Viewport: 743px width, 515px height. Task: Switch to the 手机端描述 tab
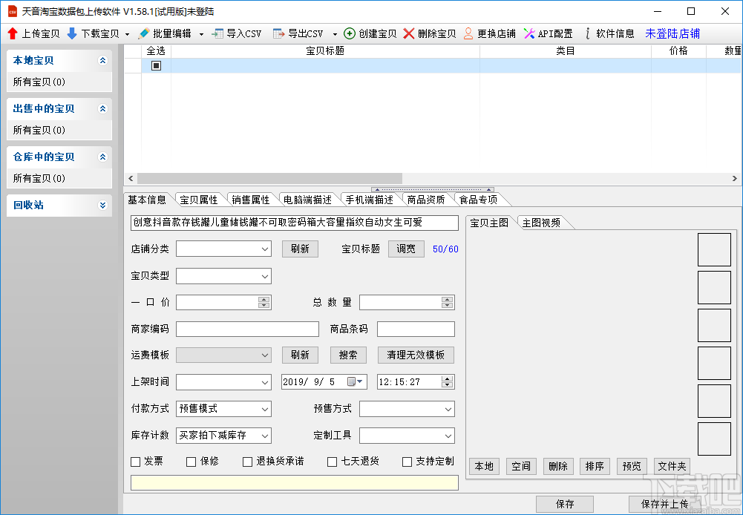370,200
